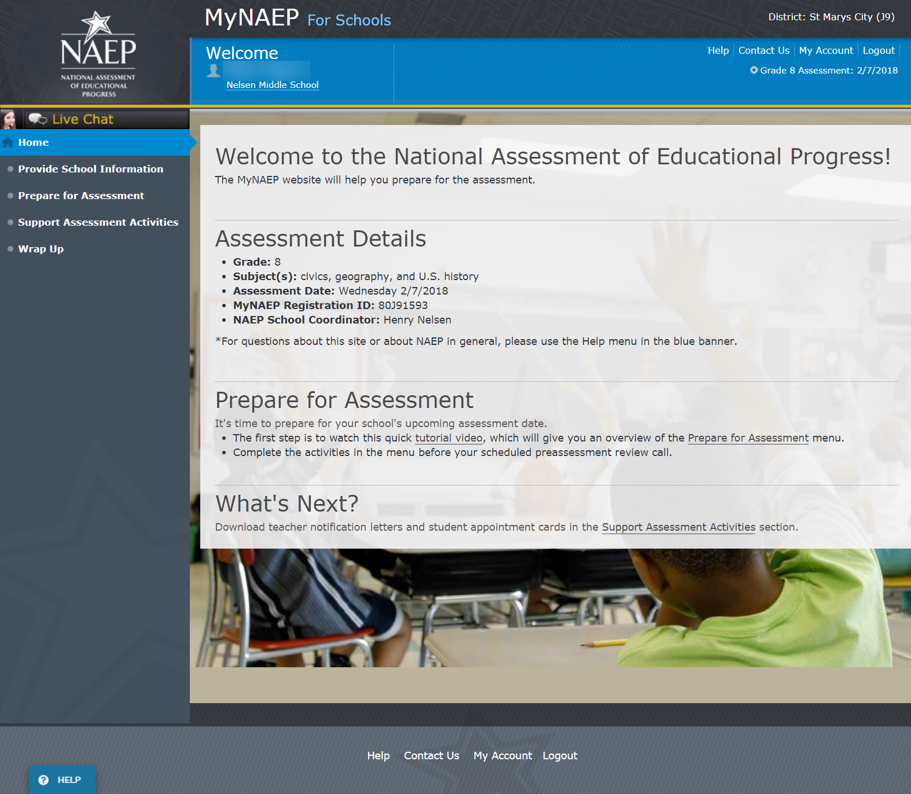Screen dimensions: 911x794
Task: Click the Grade: 8 list item
Action: (257, 262)
